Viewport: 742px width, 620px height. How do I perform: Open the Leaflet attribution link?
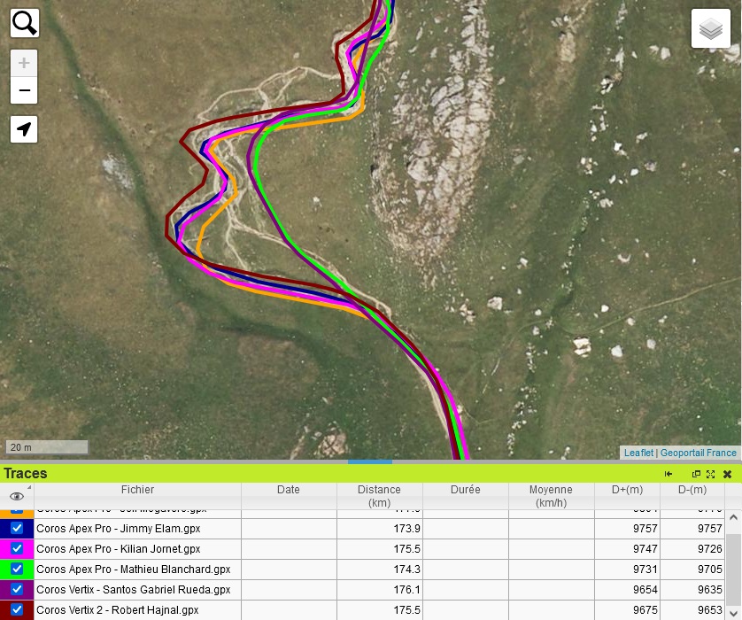[638, 453]
